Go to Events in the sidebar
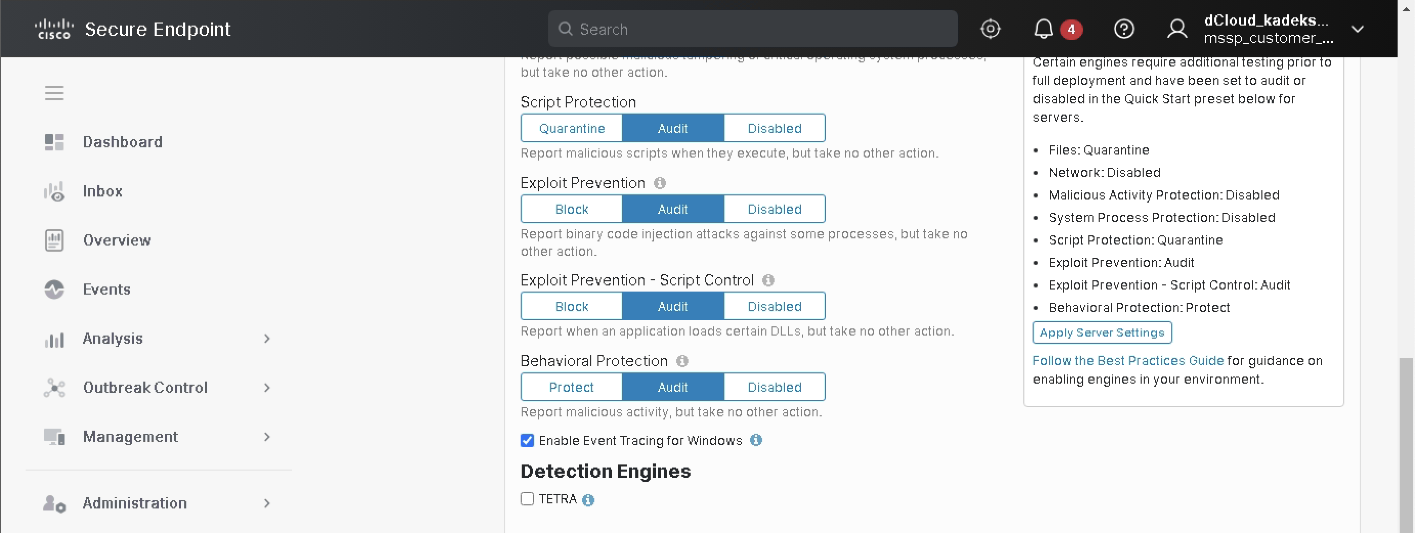 click(106, 290)
